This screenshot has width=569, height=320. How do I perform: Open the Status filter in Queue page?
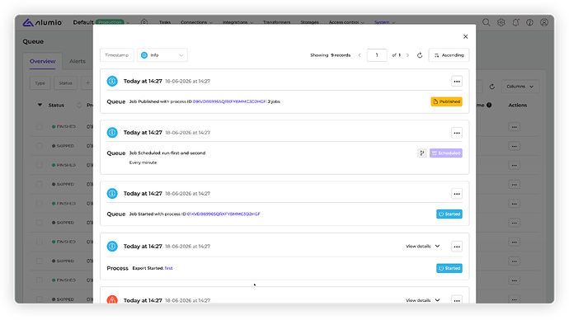pyautogui.click(x=65, y=83)
